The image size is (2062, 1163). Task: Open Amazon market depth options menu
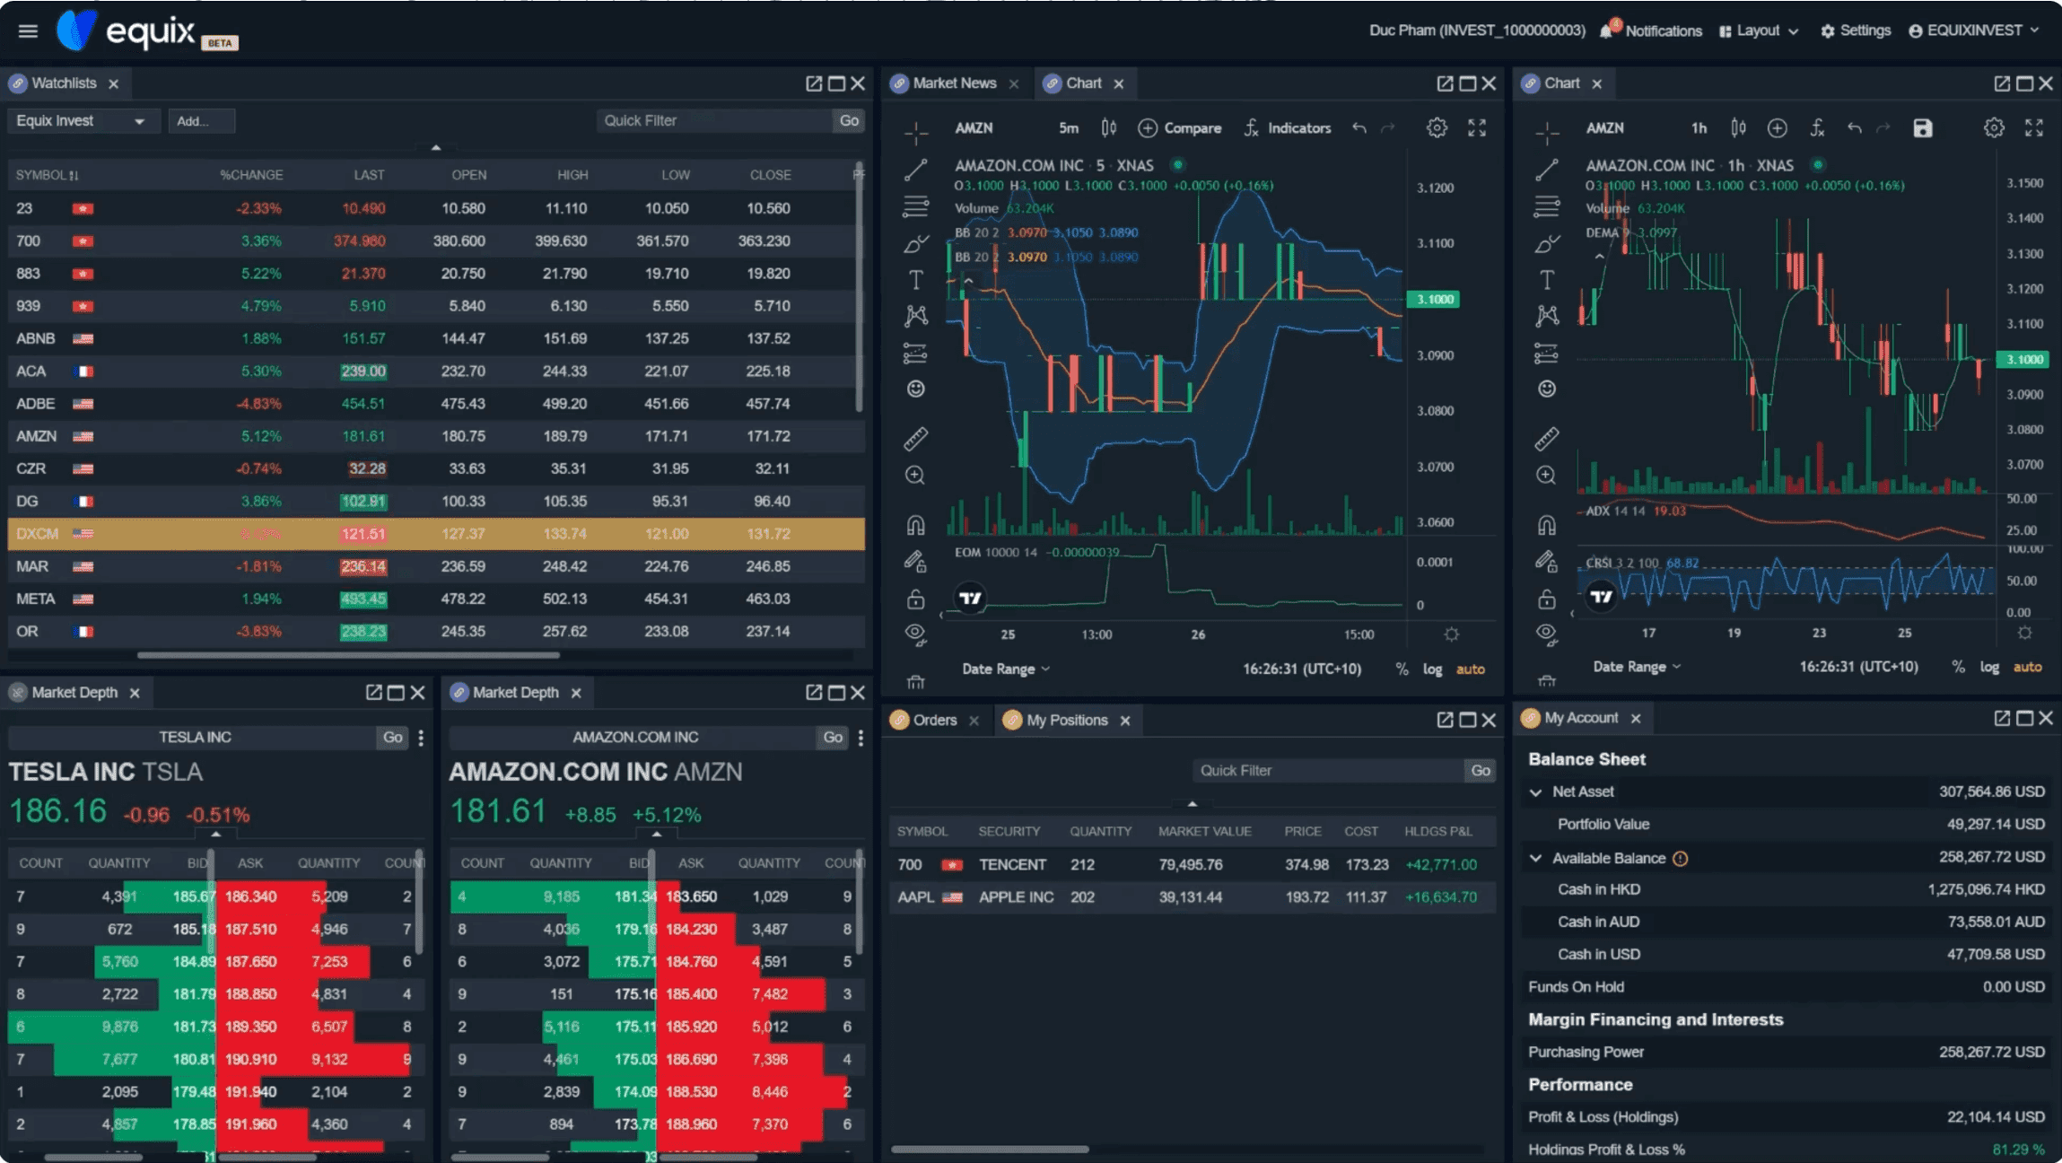pos(861,738)
